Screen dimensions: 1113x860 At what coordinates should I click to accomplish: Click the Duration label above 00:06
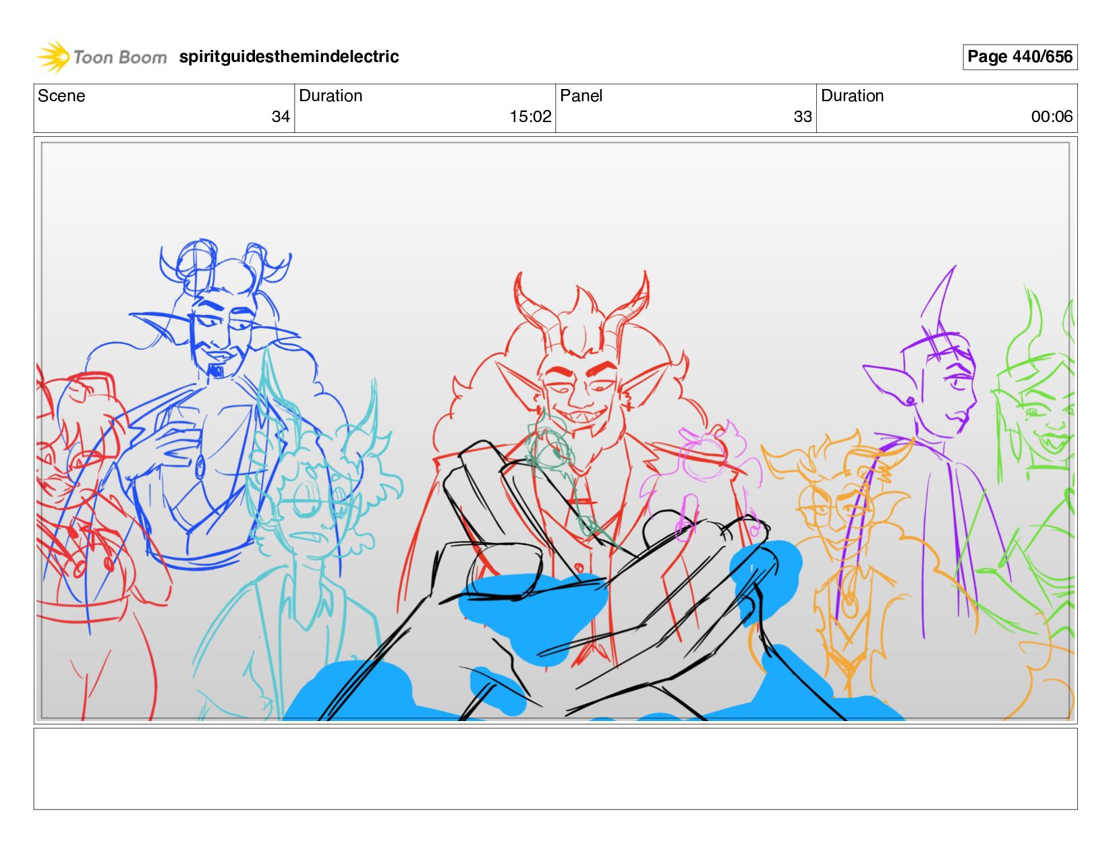coord(852,96)
